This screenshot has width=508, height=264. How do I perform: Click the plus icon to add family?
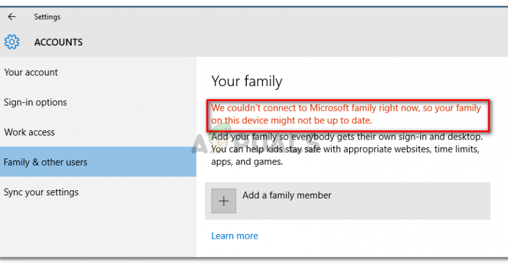[223, 201]
